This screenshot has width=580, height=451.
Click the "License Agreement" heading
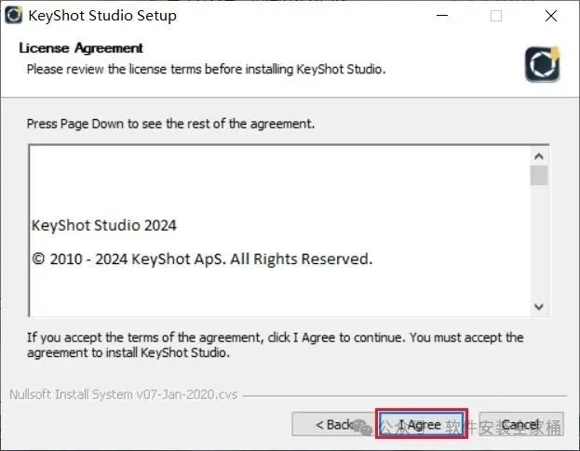tap(82, 47)
